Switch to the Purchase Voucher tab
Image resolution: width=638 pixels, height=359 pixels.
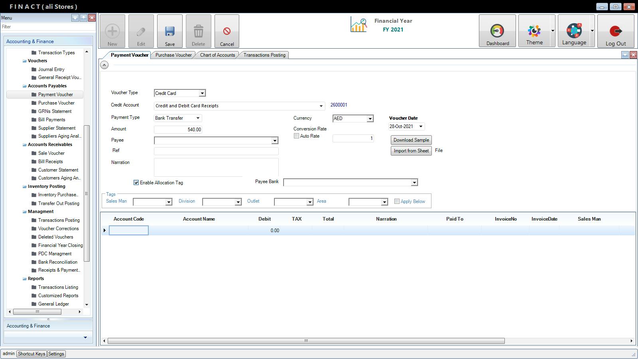click(x=173, y=55)
